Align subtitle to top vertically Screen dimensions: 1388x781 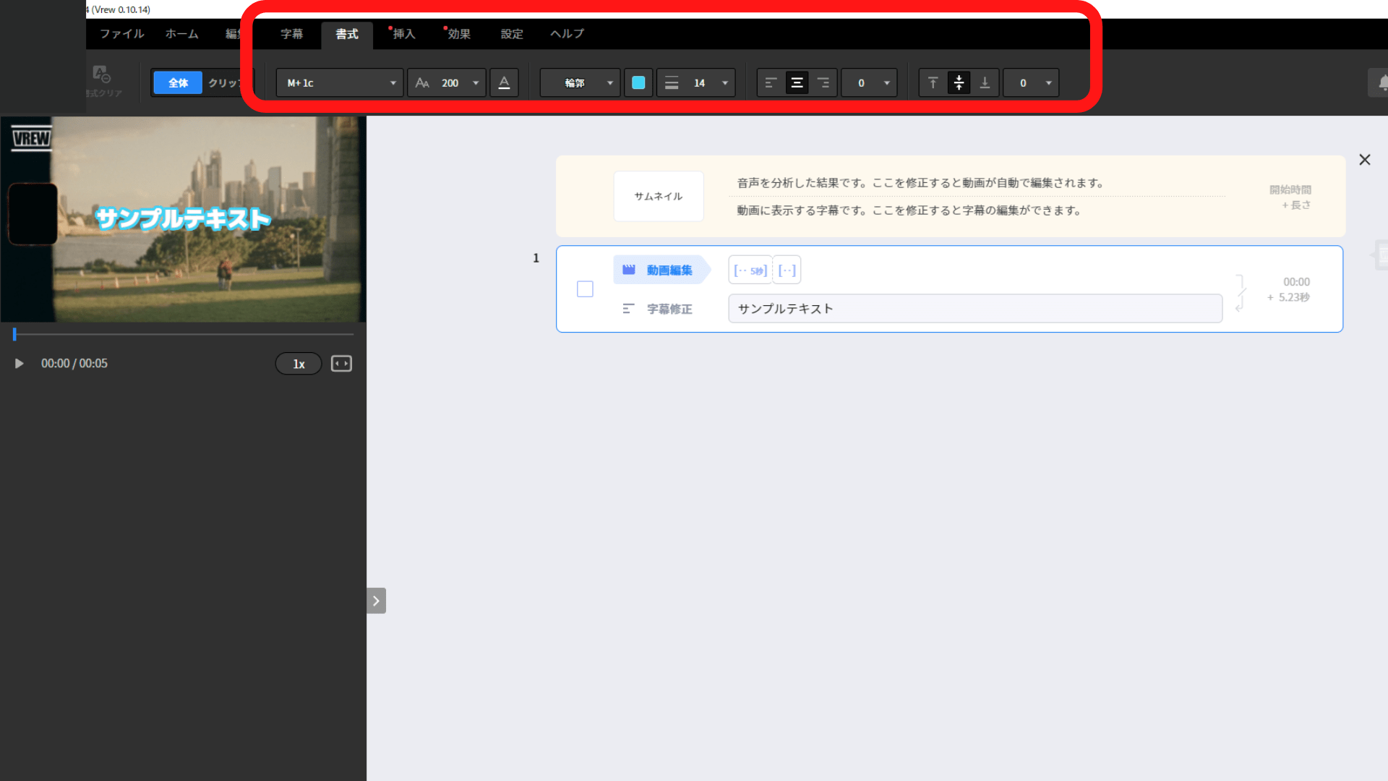[x=933, y=83]
